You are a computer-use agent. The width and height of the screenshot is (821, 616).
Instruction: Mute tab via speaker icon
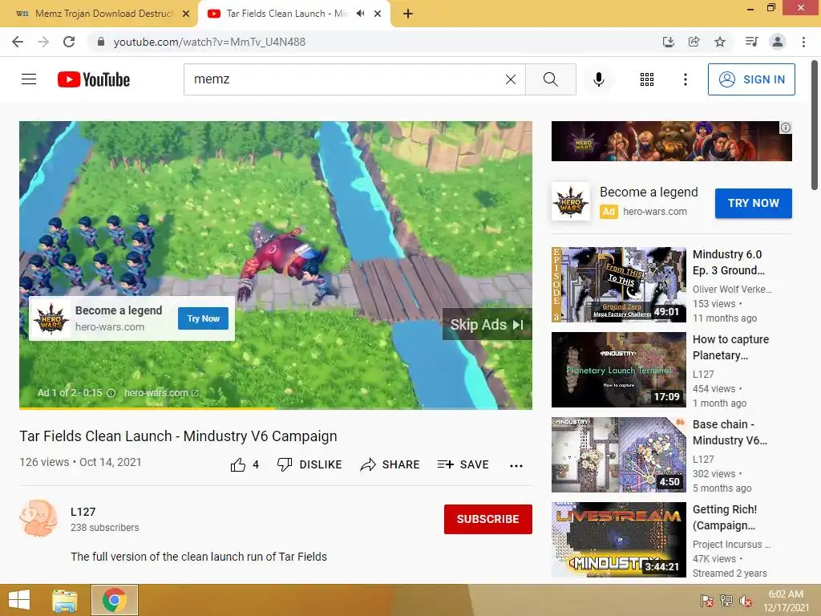coord(360,14)
